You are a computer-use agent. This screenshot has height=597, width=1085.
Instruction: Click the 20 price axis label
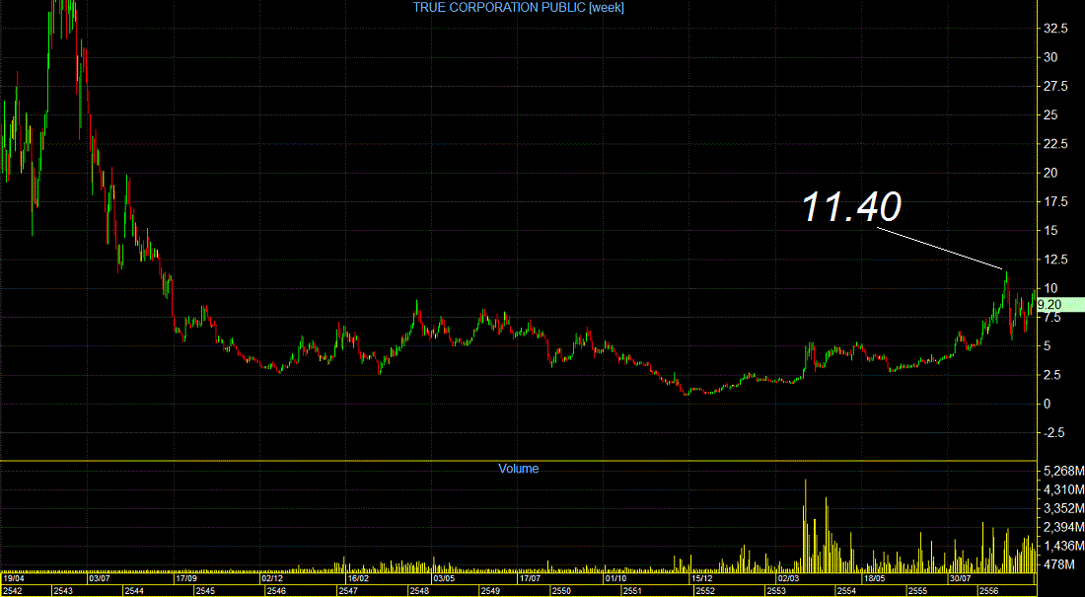pyautogui.click(x=1050, y=173)
